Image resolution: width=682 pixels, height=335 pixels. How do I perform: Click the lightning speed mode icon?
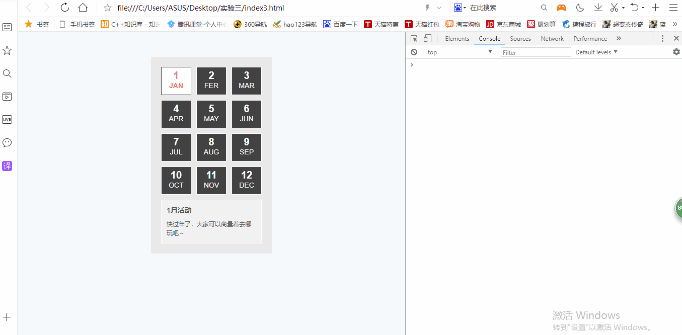(428, 8)
